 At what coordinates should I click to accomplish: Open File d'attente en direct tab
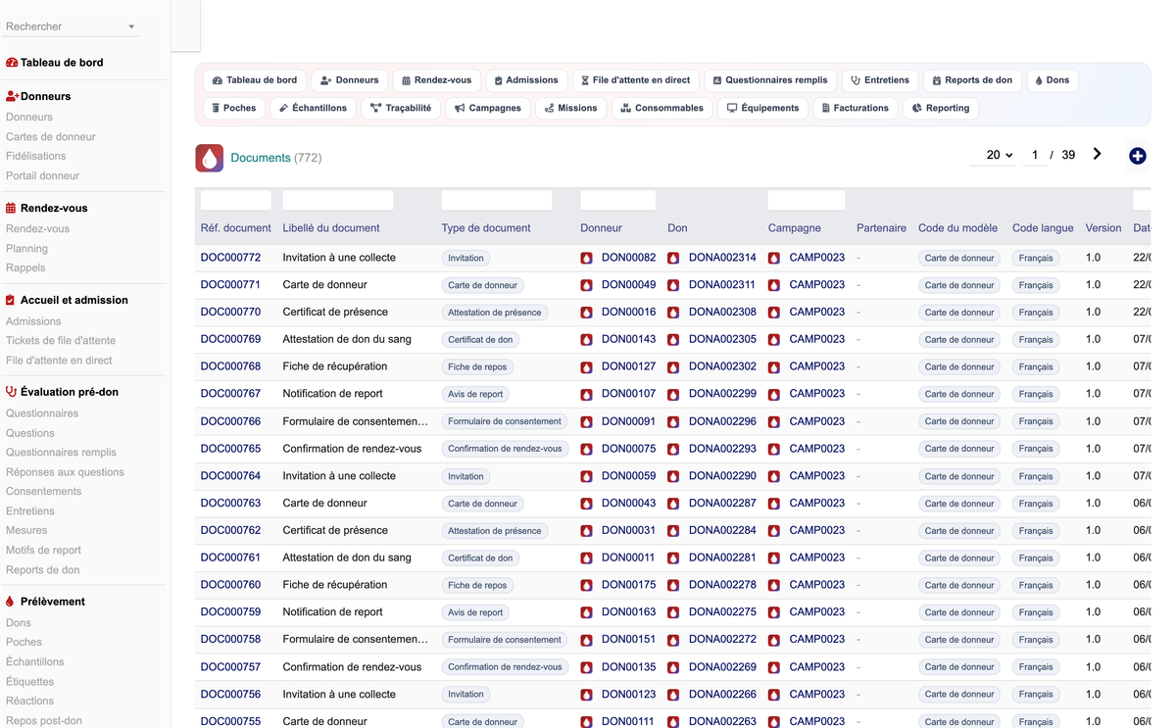click(635, 80)
